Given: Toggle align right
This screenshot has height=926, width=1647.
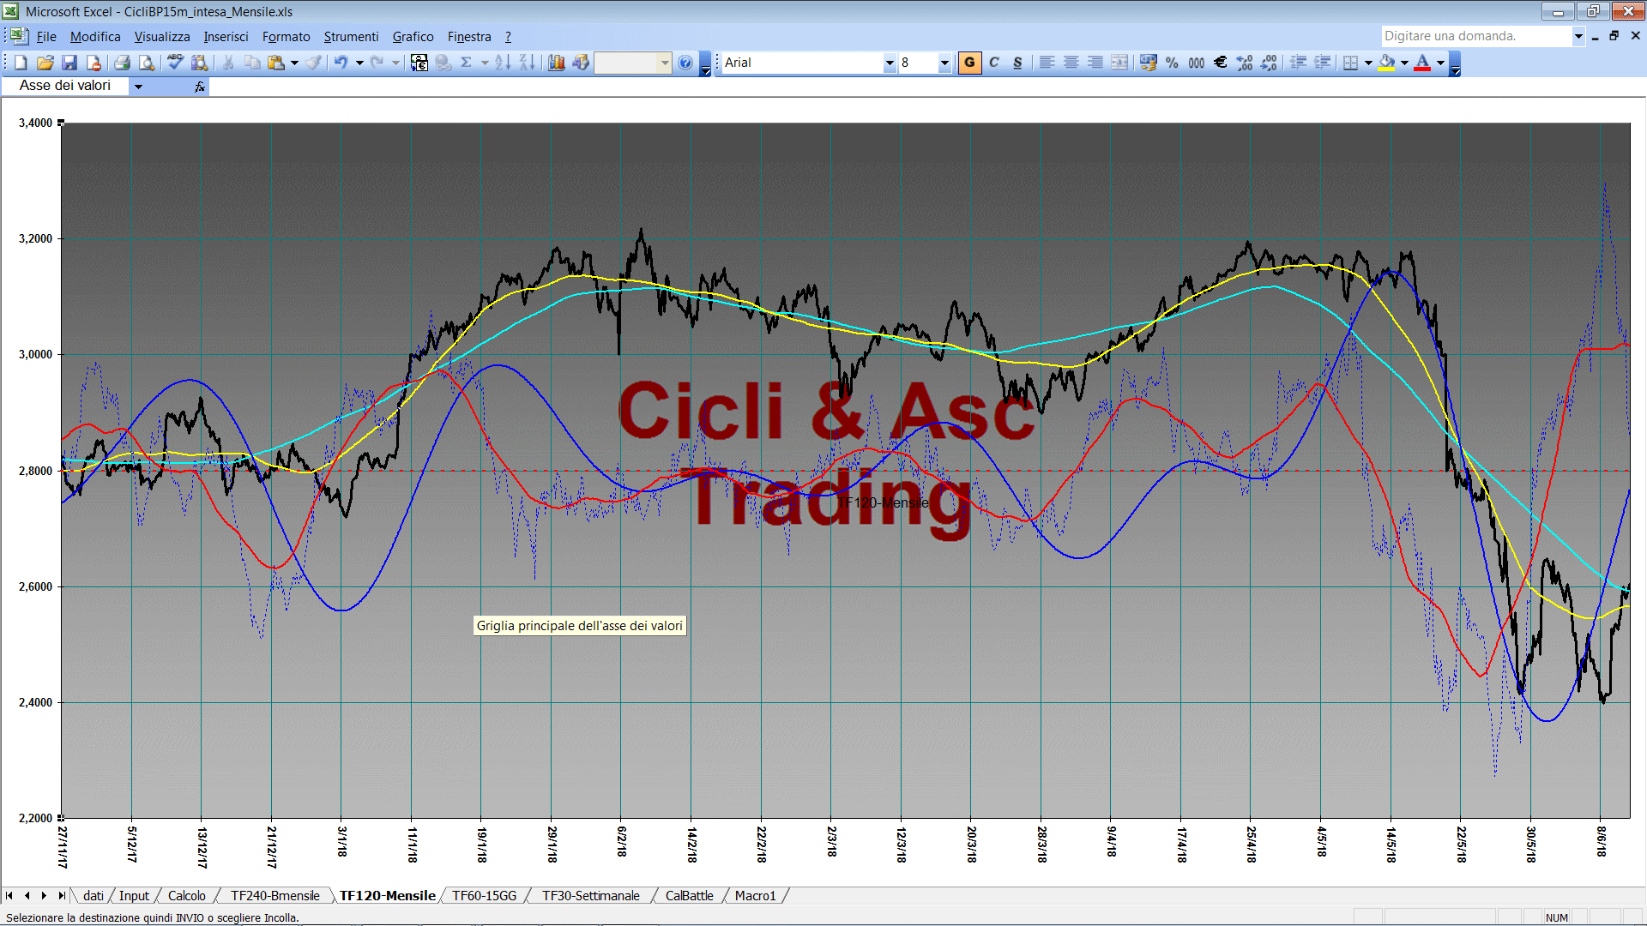Looking at the screenshot, I should (1095, 63).
